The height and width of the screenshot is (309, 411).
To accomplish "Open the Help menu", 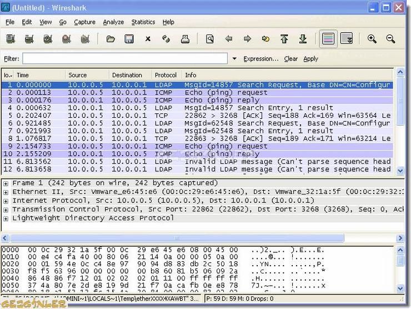I will coord(168,22).
